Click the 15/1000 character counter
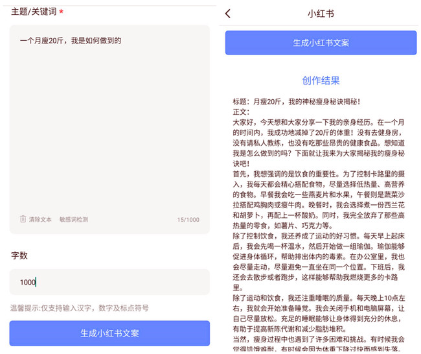421x354 pixels. coord(188,220)
